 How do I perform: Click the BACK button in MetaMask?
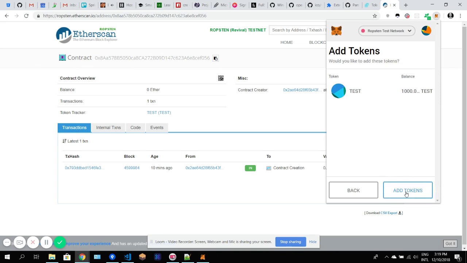(353, 190)
